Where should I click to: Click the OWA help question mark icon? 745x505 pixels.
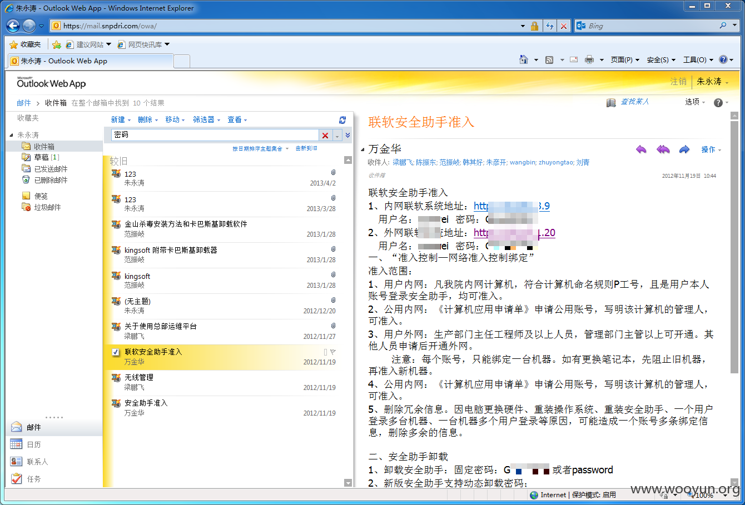coord(718,103)
